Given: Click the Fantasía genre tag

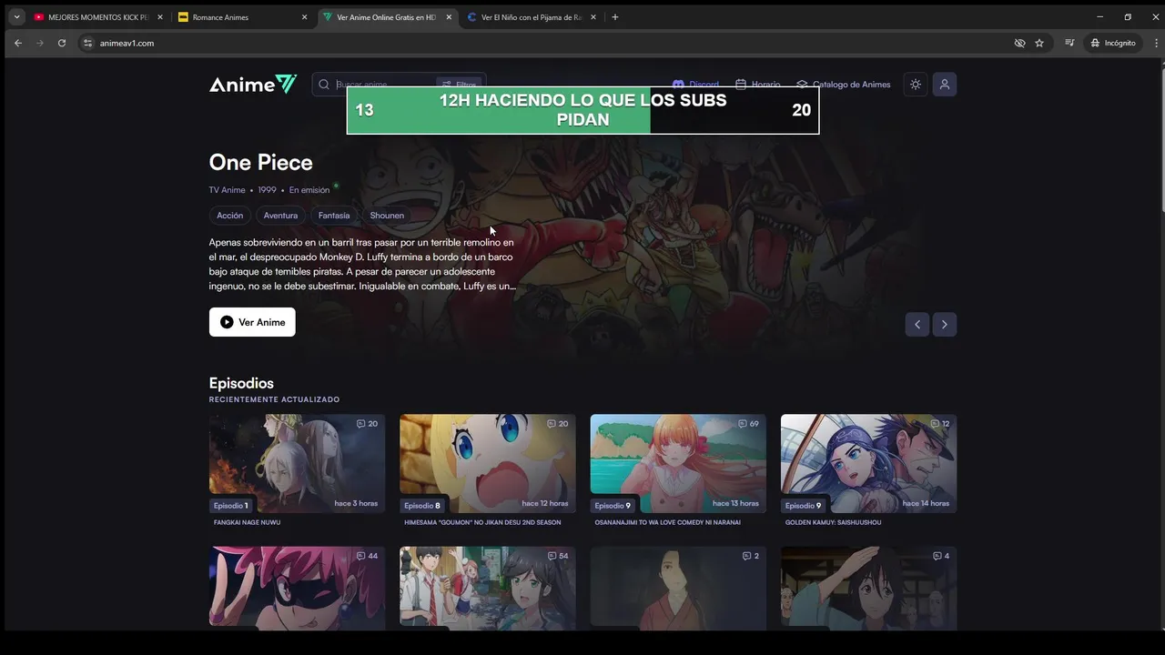Looking at the screenshot, I should pyautogui.click(x=334, y=216).
